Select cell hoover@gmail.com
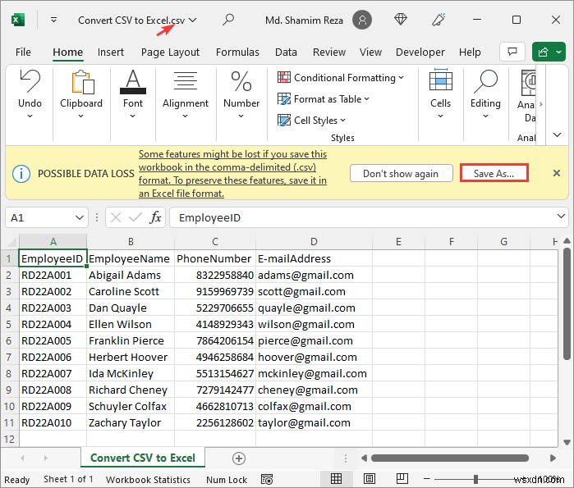Screen dimensions: 574x488 coord(314,357)
